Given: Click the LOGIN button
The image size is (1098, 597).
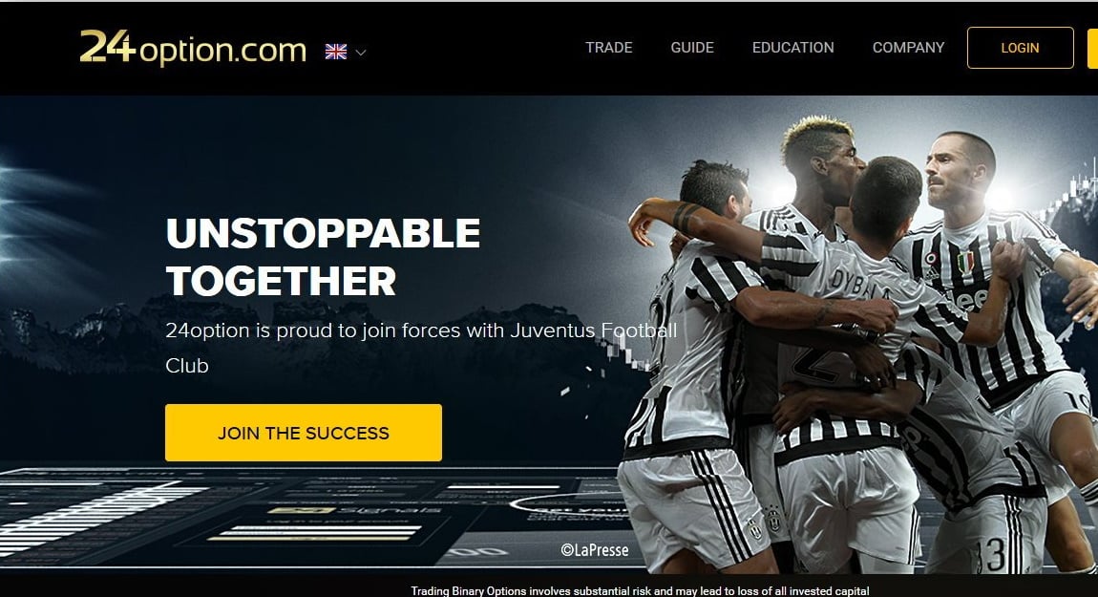Looking at the screenshot, I should (x=1021, y=48).
